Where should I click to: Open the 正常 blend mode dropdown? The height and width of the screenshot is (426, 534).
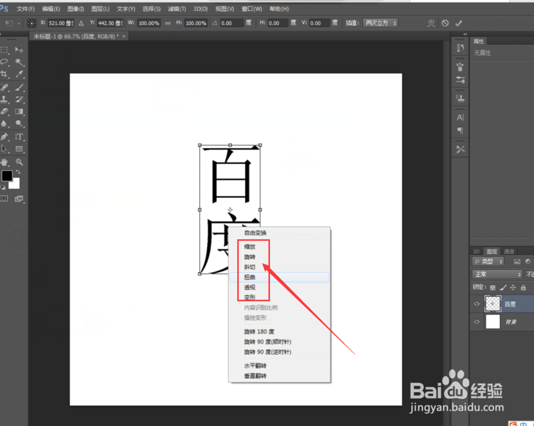(x=497, y=274)
